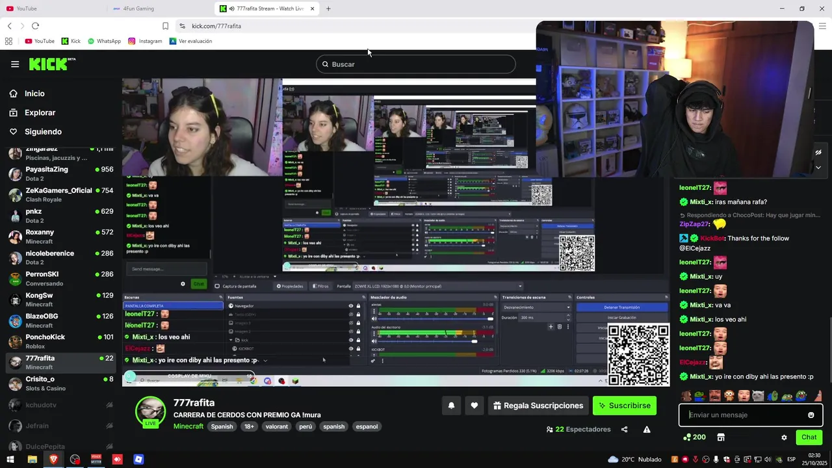Click the browser back arrow

pyautogui.click(x=10, y=26)
